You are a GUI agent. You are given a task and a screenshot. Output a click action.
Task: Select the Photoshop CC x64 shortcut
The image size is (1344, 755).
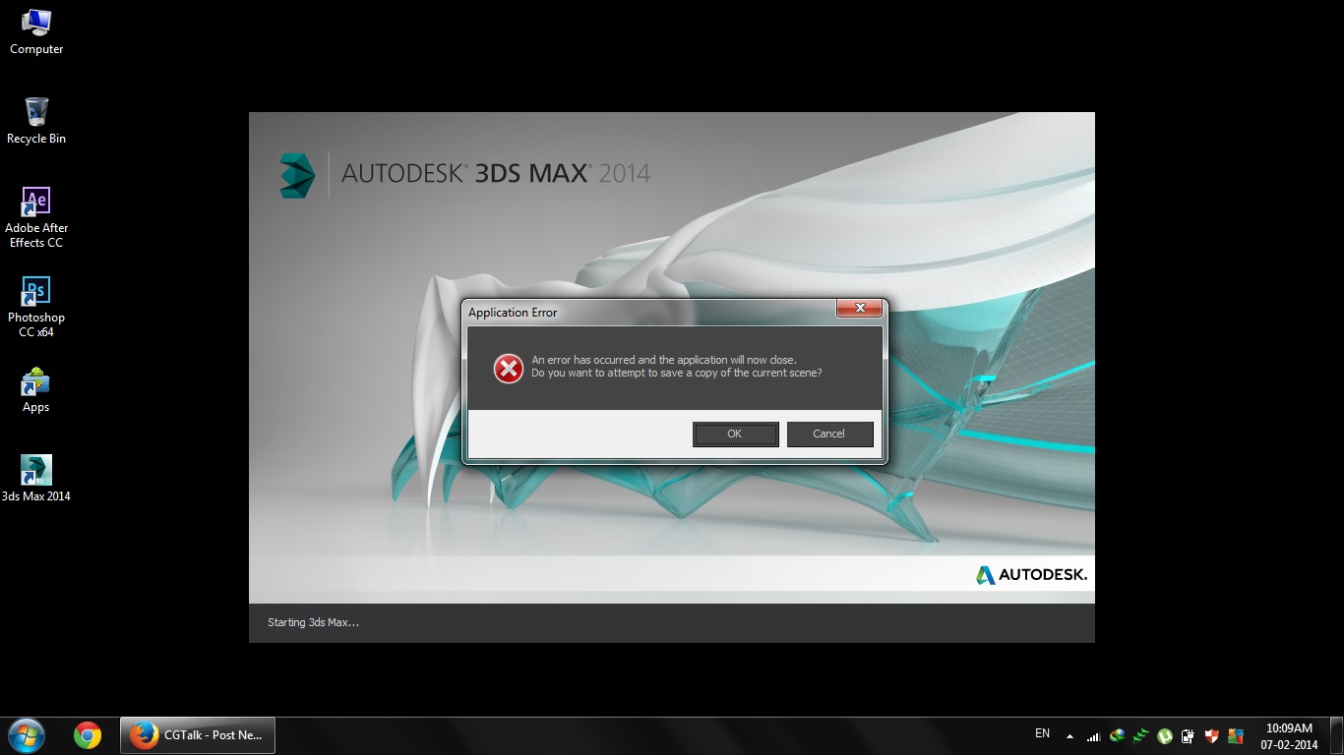pos(36,307)
